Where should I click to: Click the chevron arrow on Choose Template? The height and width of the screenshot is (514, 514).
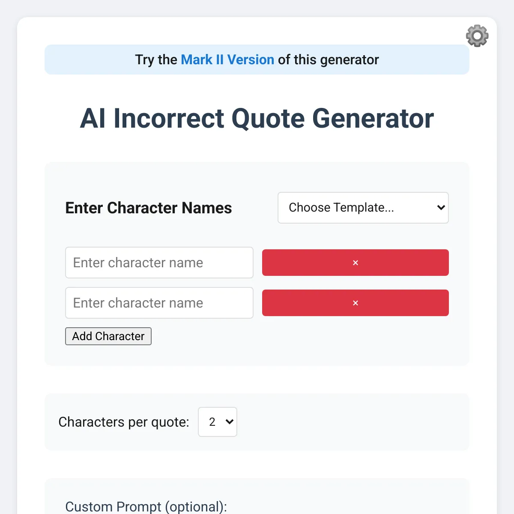tap(441, 208)
